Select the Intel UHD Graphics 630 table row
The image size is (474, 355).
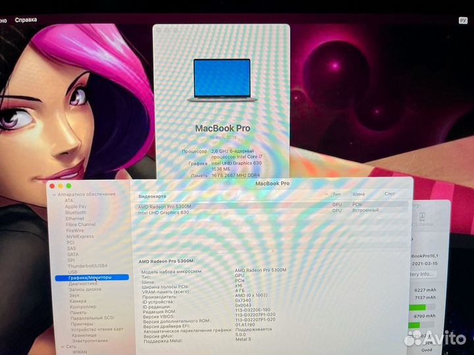(x=271, y=212)
